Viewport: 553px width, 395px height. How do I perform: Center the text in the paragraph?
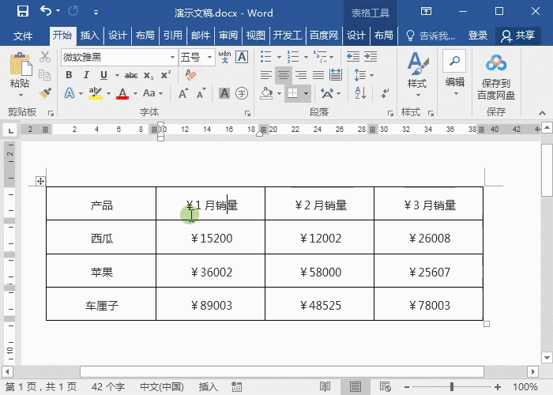[x=284, y=75]
